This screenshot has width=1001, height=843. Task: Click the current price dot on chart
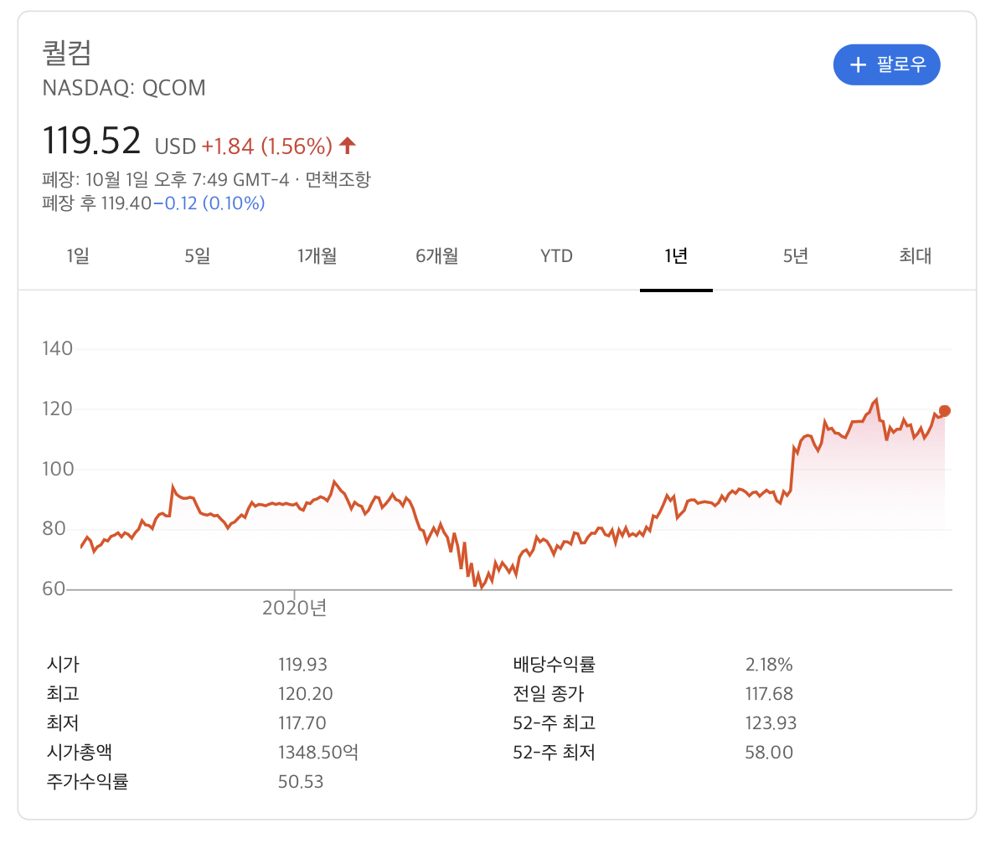(x=944, y=411)
